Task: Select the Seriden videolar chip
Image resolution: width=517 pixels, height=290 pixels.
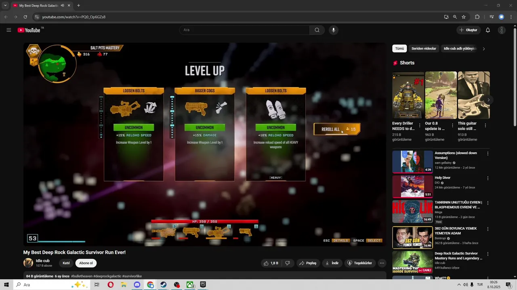Action: (424, 48)
